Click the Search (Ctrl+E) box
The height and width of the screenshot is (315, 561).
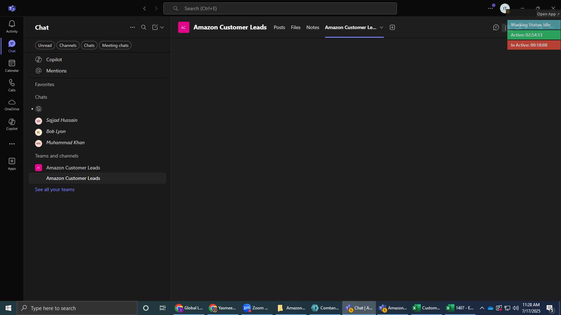(x=280, y=8)
